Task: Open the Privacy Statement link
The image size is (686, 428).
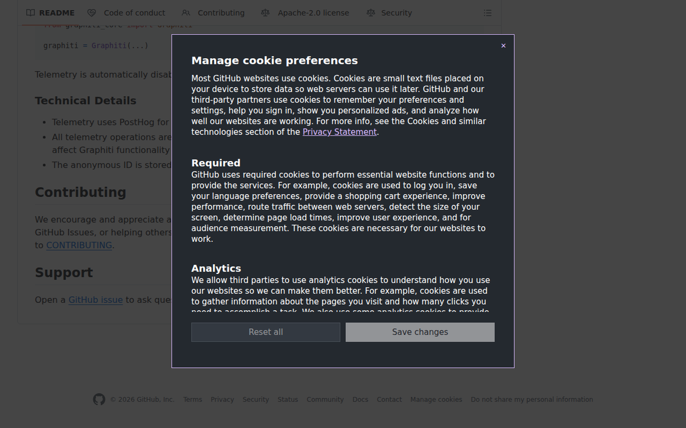Action: 340,132
